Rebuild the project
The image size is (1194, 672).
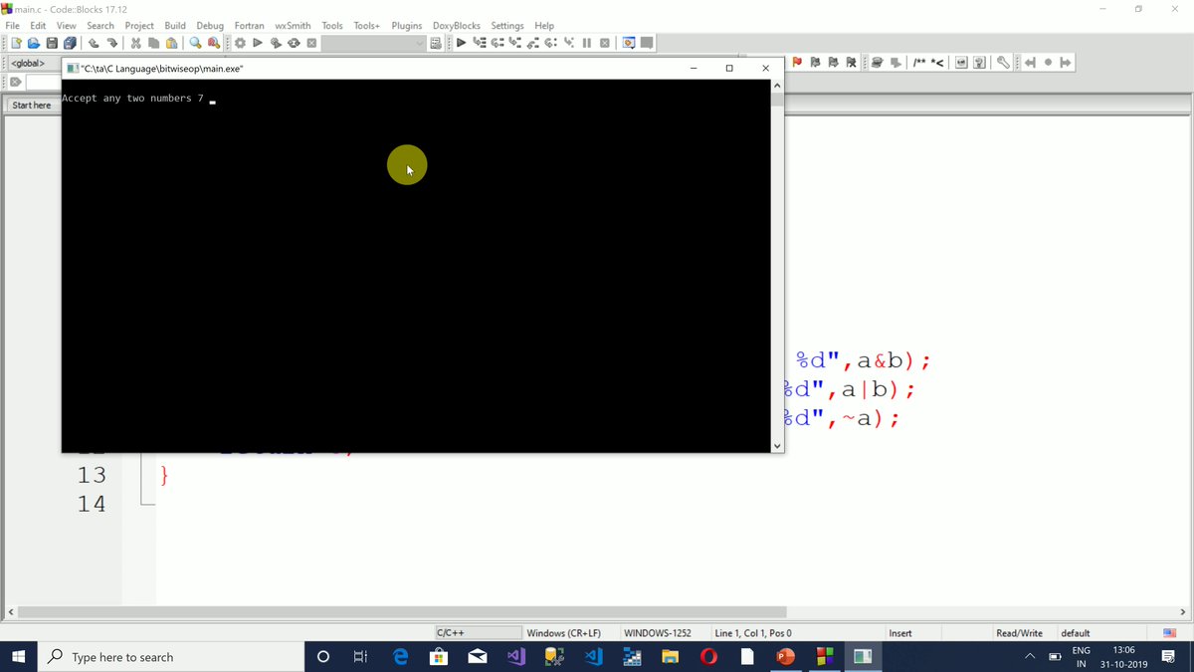pyautogui.click(x=294, y=43)
